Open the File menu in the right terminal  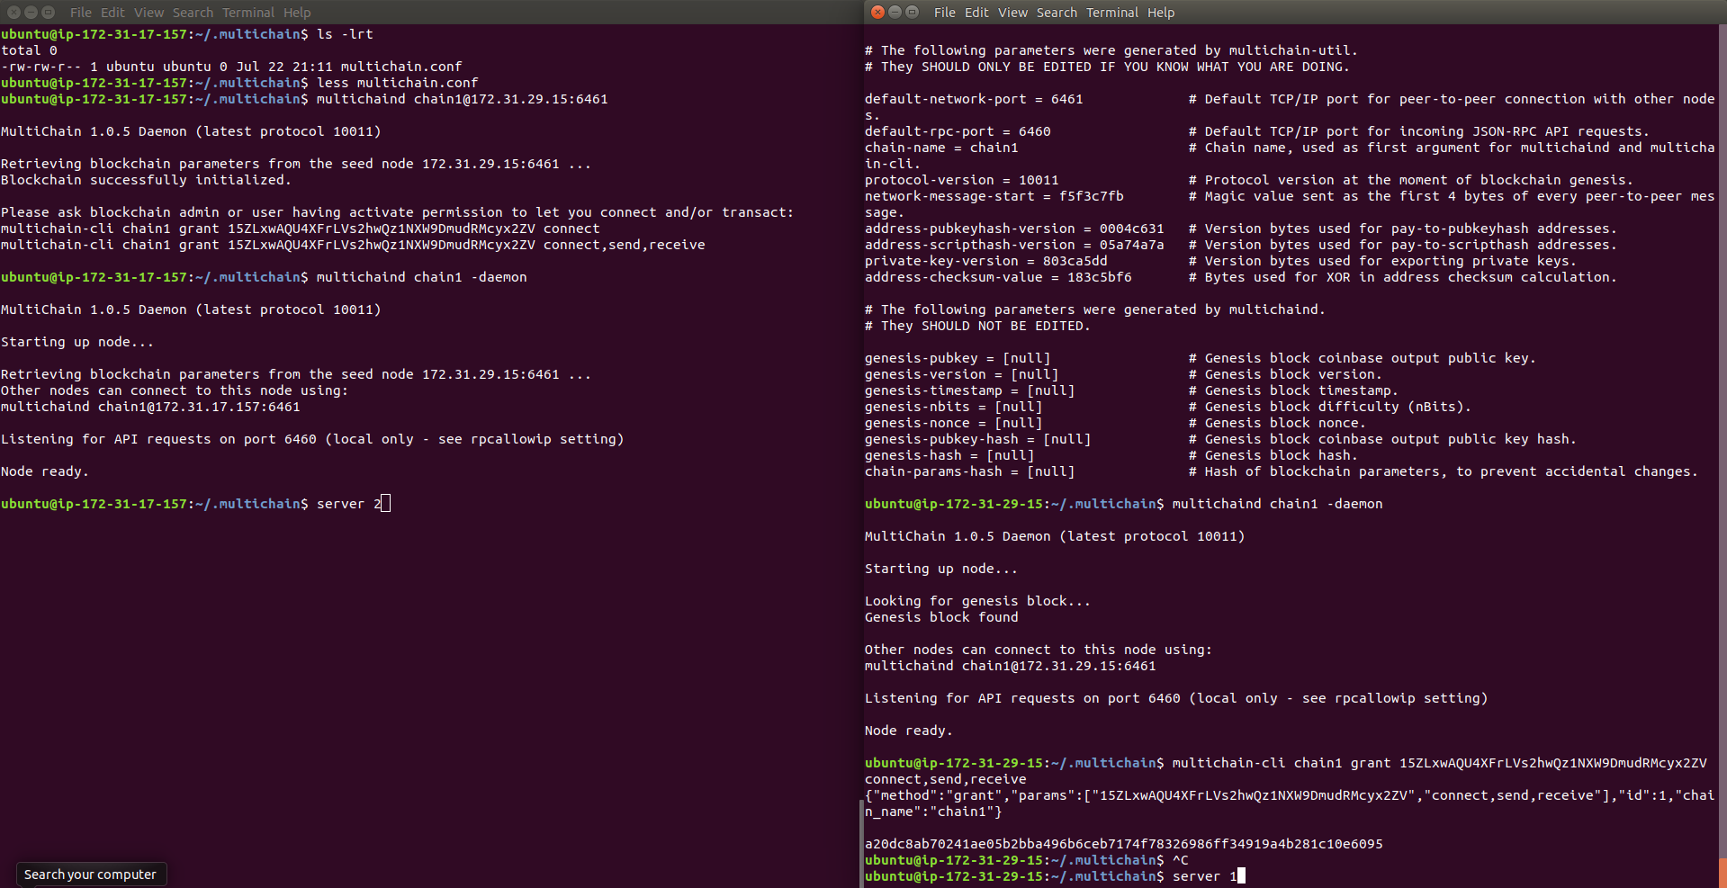945,13
